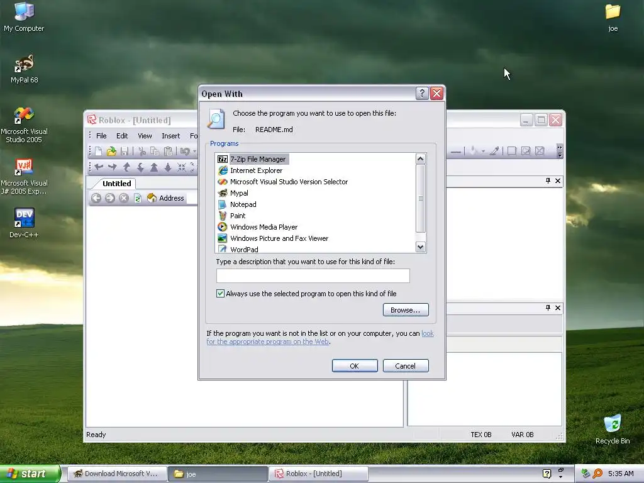Viewport: 644px width, 483px height.
Task: Uncheck Always use the selected program checkbox
Action: (221, 293)
